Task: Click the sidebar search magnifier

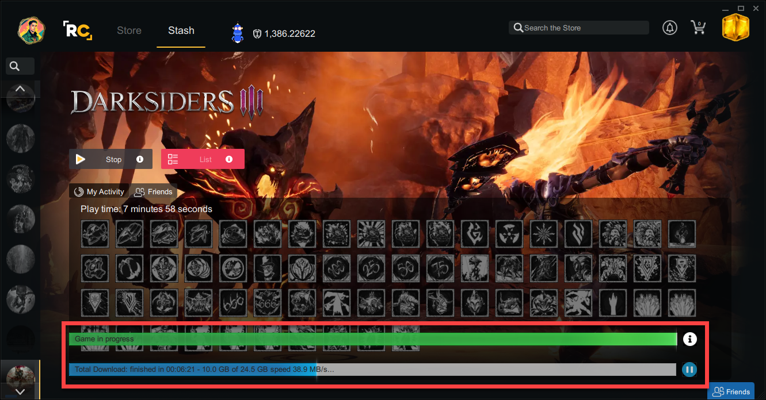Action: click(x=15, y=66)
